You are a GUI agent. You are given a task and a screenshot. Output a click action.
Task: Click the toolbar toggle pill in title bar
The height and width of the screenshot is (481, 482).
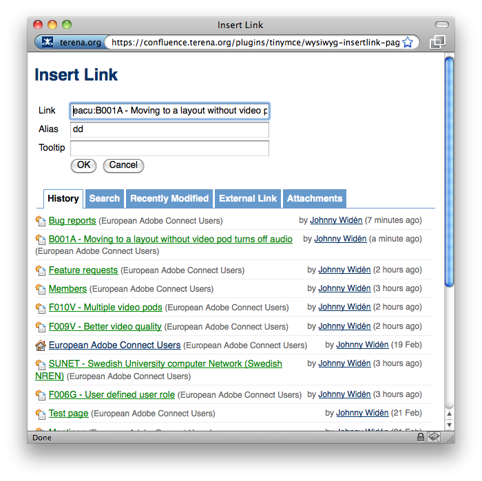tap(442, 25)
